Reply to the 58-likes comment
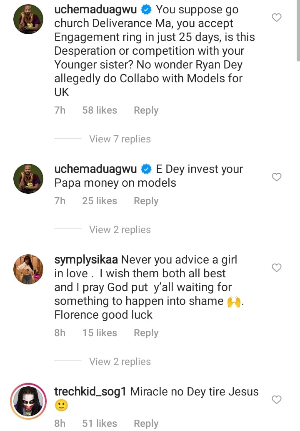The image size is (300, 431). pyautogui.click(x=146, y=110)
